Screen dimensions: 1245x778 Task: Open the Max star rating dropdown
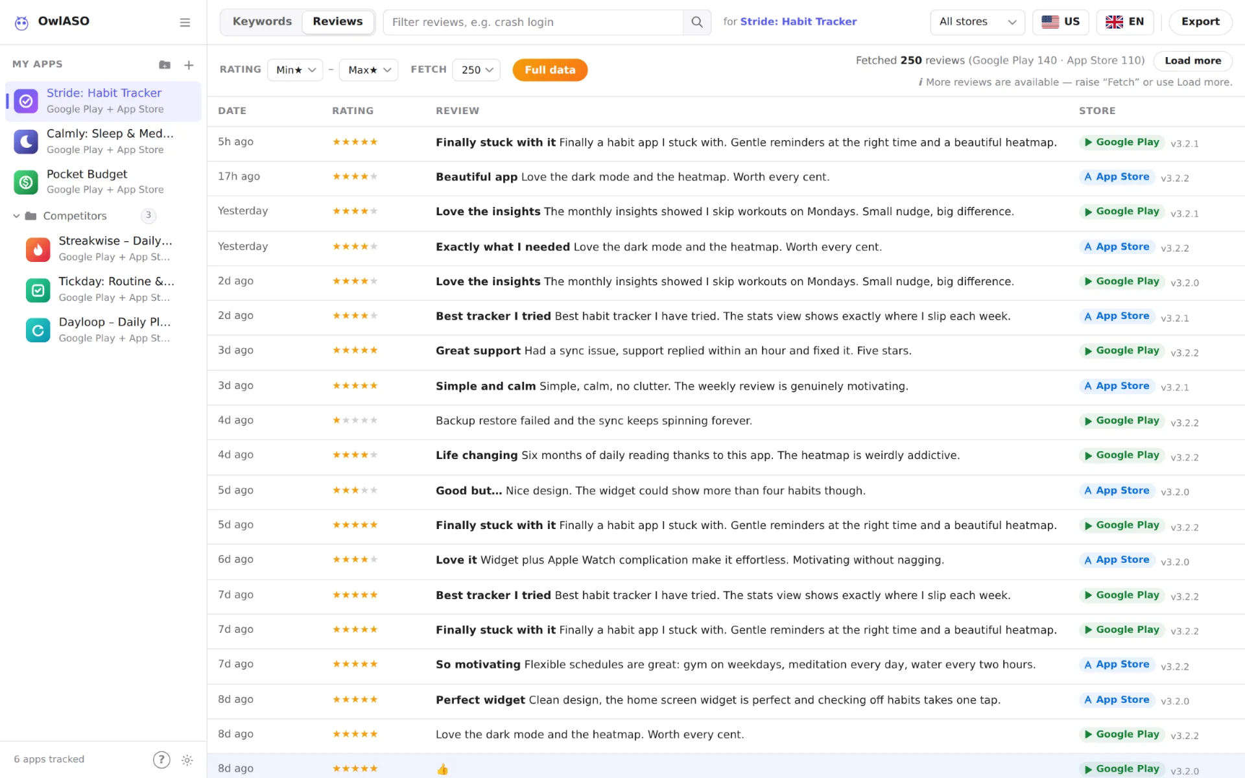[x=368, y=70]
